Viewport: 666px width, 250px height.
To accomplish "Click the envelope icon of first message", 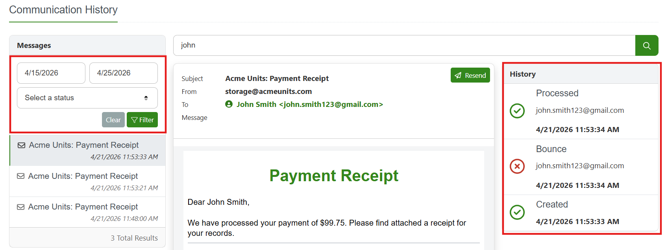I will pyautogui.click(x=22, y=145).
